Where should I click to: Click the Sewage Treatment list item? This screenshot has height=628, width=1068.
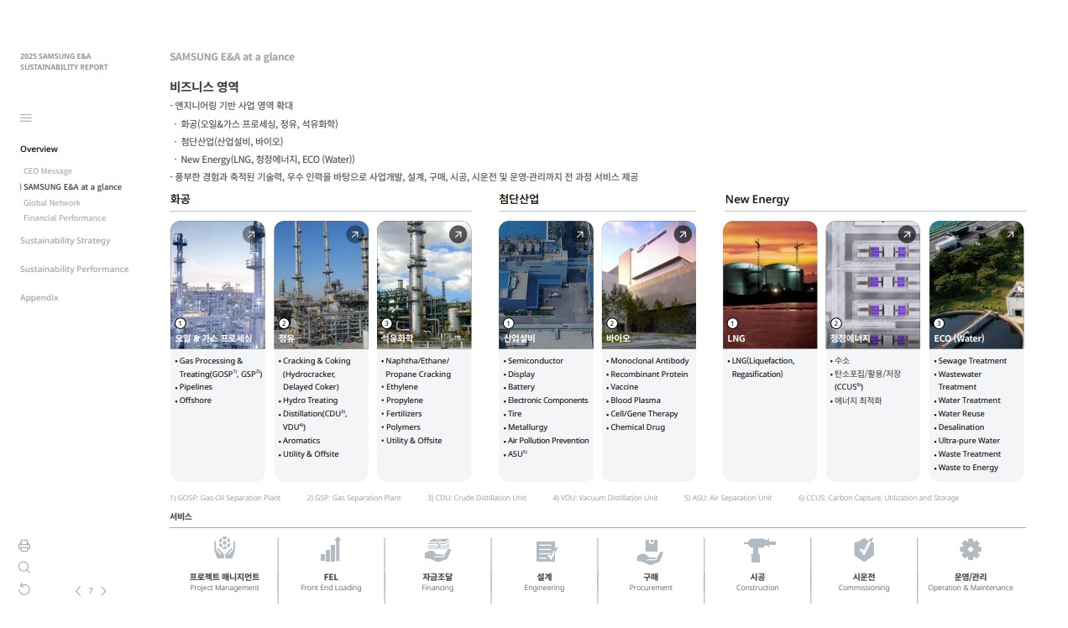click(971, 361)
